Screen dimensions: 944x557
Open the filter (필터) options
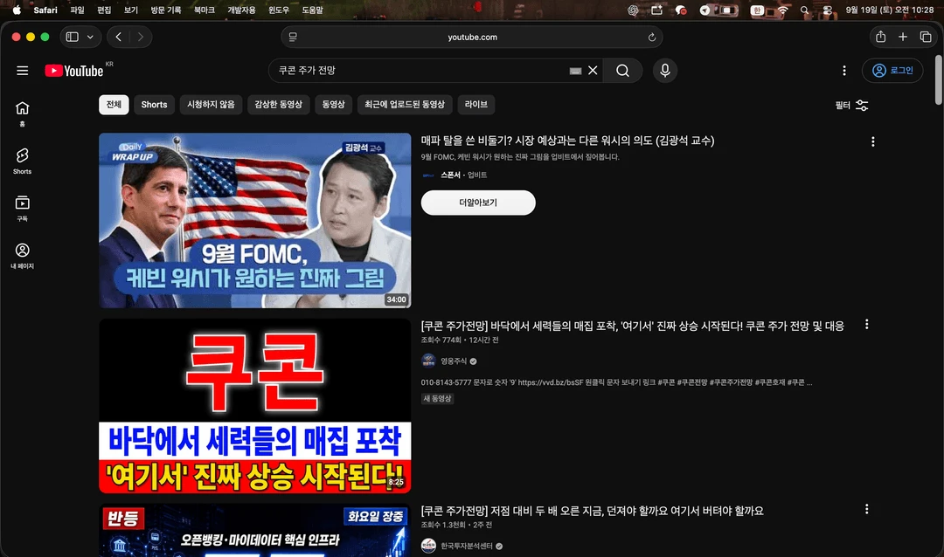click(851, 106)
